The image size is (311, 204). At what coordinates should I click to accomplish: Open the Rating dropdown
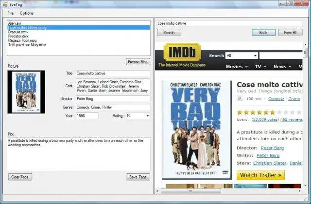[138, 115]
